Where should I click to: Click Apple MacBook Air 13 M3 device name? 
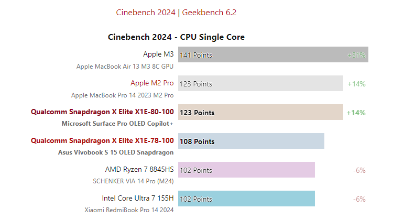click(x=125, y=67)
